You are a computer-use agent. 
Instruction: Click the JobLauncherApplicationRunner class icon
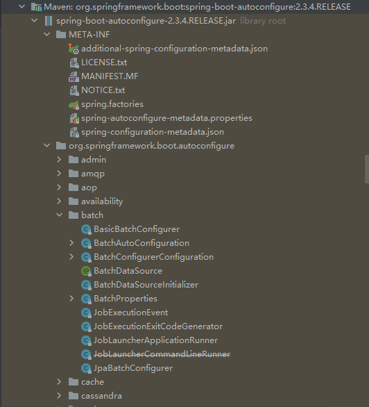point(86,340)
